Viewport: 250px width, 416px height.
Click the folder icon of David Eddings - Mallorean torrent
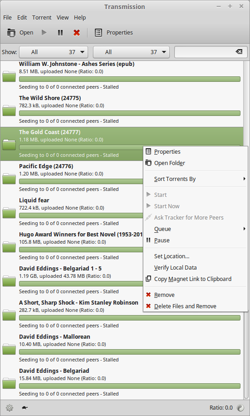(x=9, y=349)
